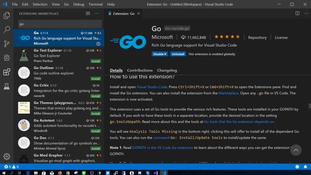Open the Extensions panel more actions menu
The width and height of the screenshot is (311, 175).
[x=97, y=14]
